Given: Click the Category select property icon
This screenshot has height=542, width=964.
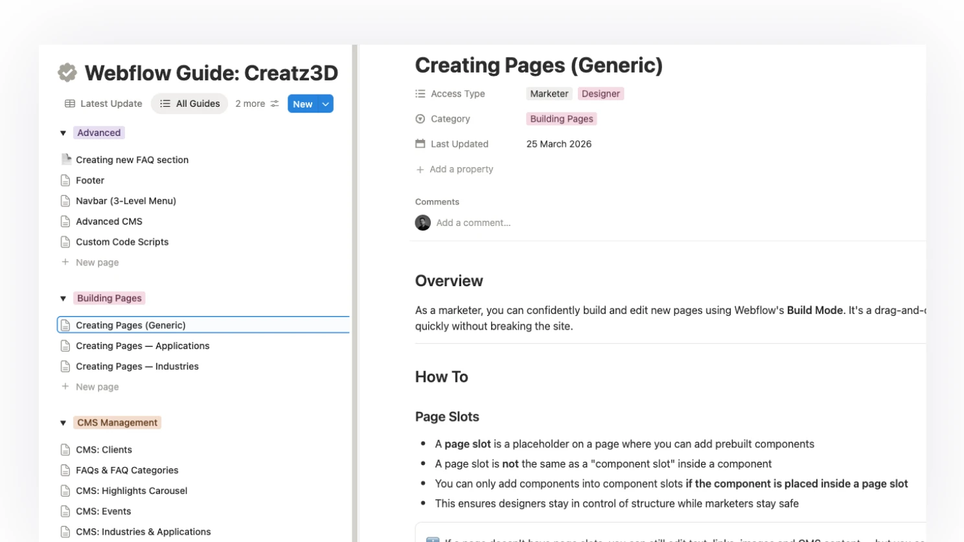Looking at the screenshot, I should 420,119.
